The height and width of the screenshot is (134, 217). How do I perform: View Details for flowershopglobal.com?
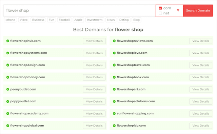pyautogui.click(x=94, y=126)
